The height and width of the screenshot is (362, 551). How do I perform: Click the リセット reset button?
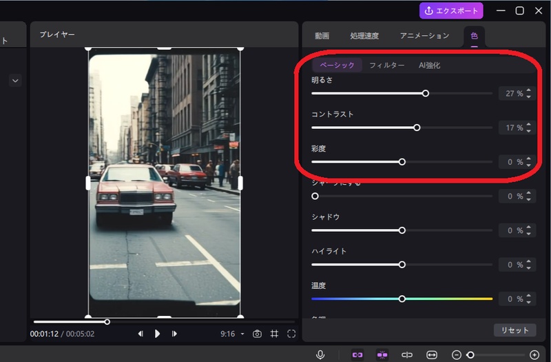[x=514, y=330]
